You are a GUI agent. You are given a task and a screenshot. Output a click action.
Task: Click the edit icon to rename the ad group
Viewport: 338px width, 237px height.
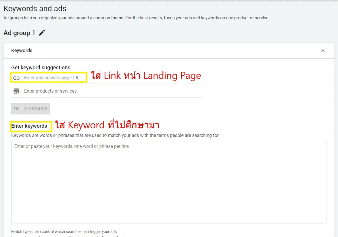42,33
